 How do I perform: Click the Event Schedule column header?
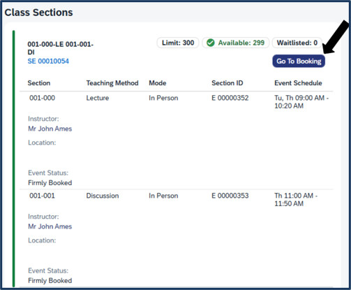click(x=298, y=83)
